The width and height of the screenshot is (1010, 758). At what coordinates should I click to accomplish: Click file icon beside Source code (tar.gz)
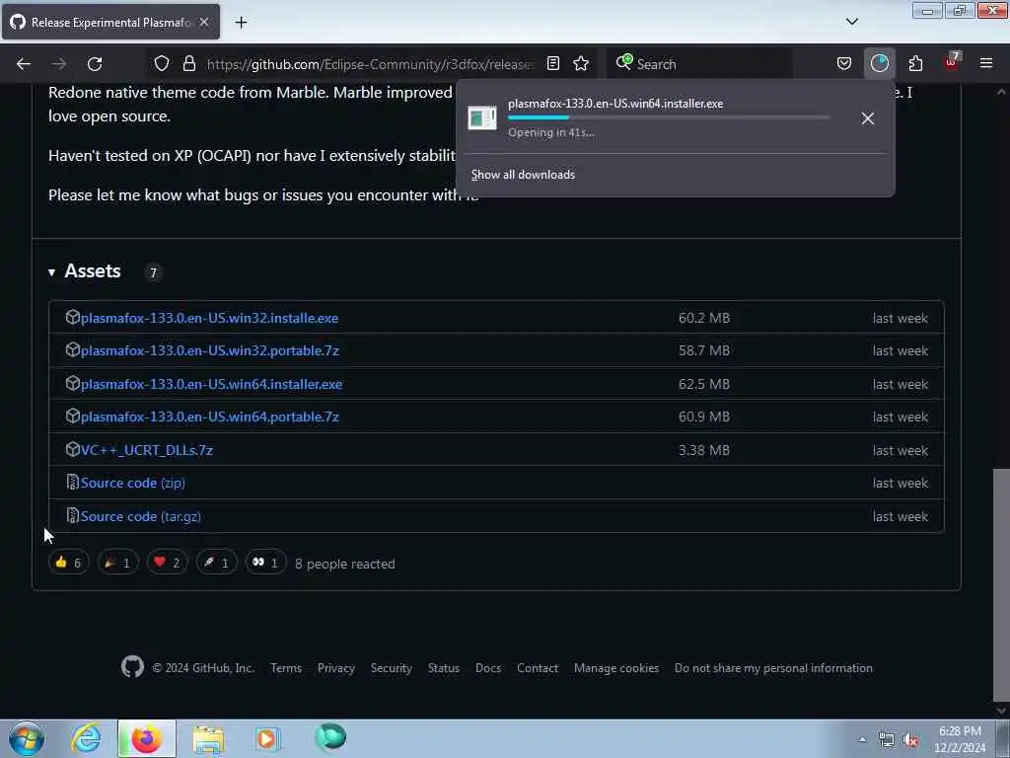pyautogui.click(x=73, y=515)
